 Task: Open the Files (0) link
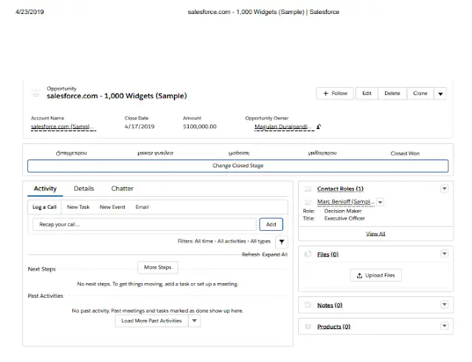tap(327, 254)
